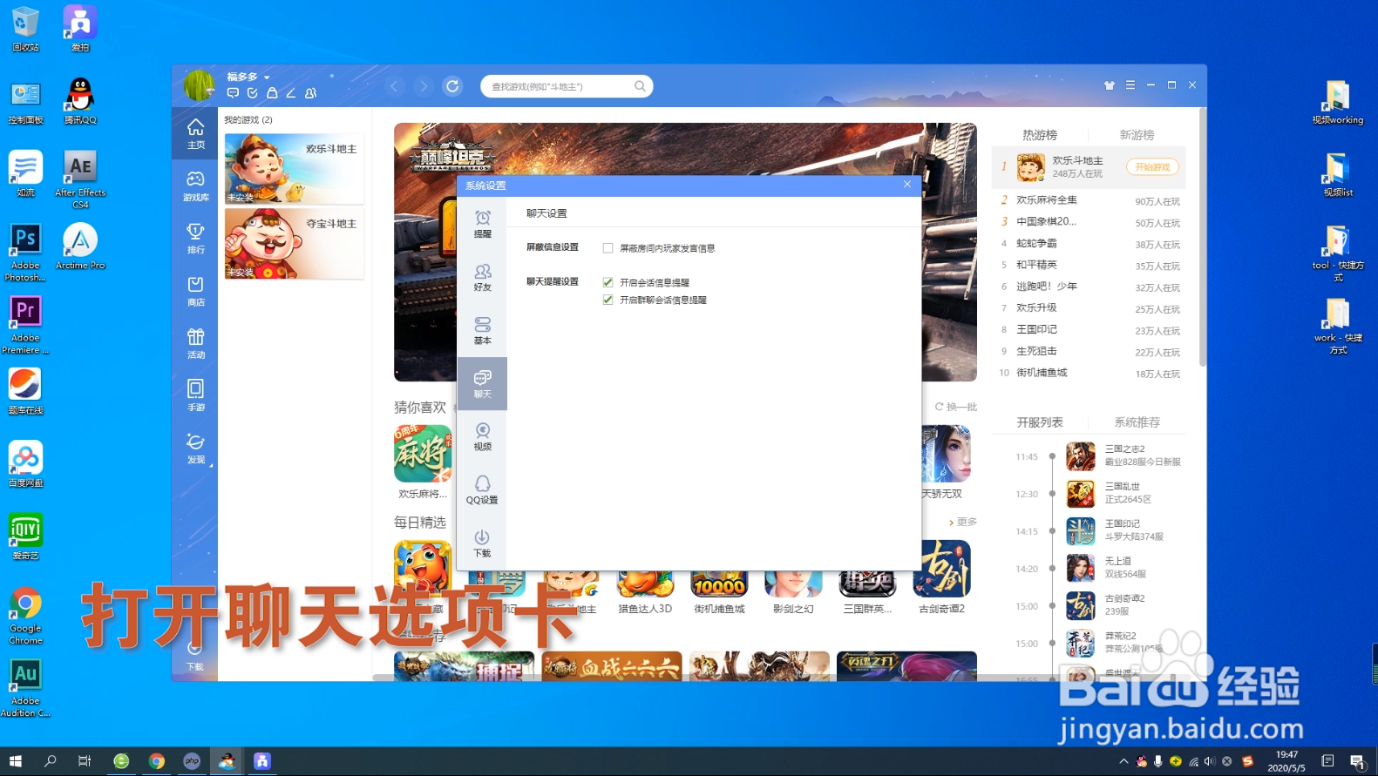Open the notification center icon
Viewport: 1378px width, 776px height.
[x=1358, y=761]
